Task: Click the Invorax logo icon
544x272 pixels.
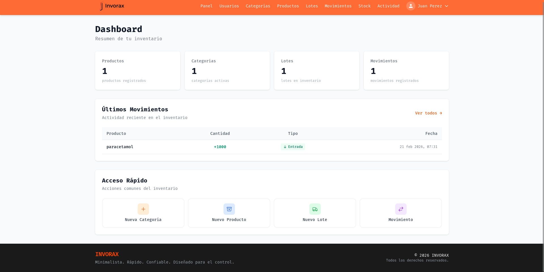Action: [101, 6]
